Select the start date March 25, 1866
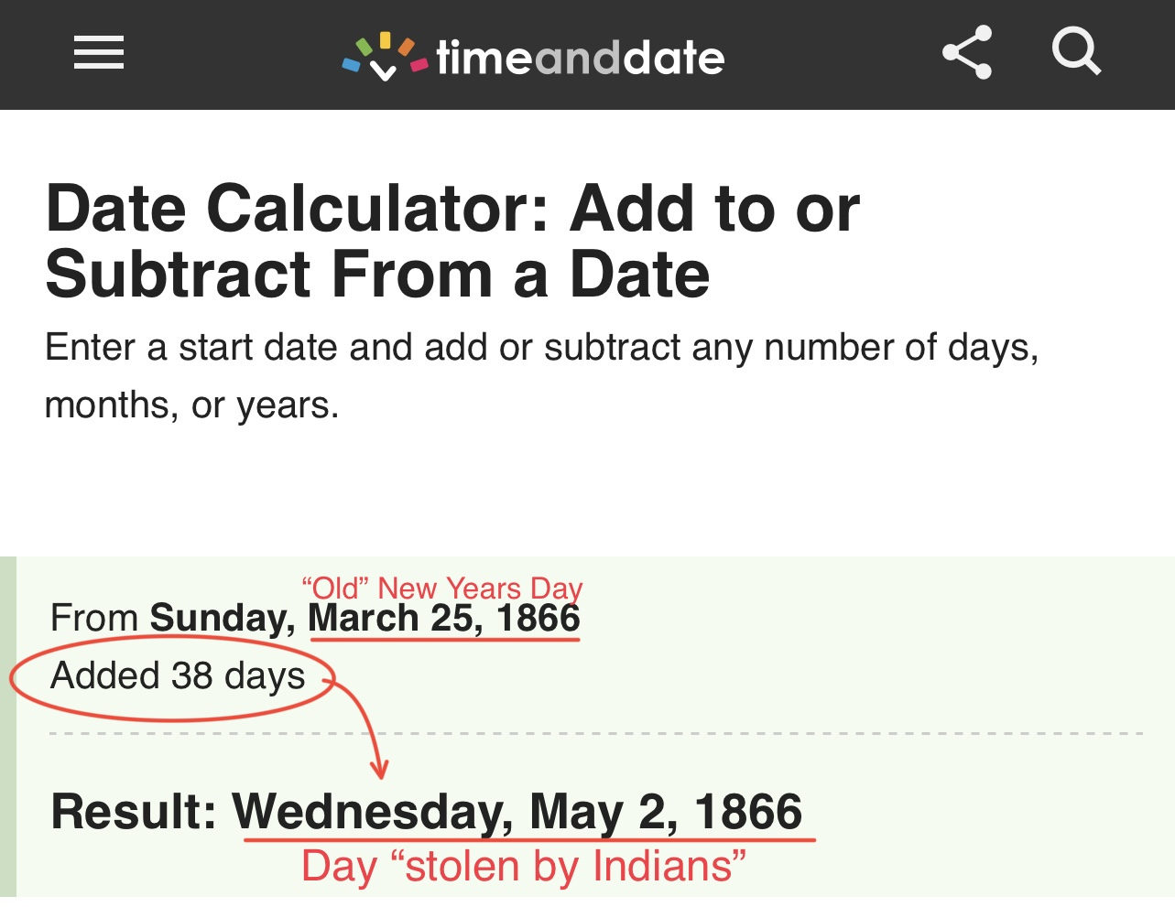This screenshot has width=1175, height=907. 444,619
